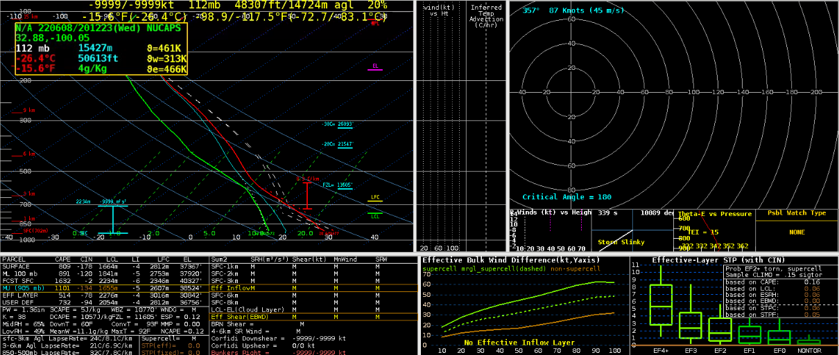The height and width of the screenshot is (355, 839).
Task: Click the Eff Shear(EBWD) row
Action: tap(314, 316)
